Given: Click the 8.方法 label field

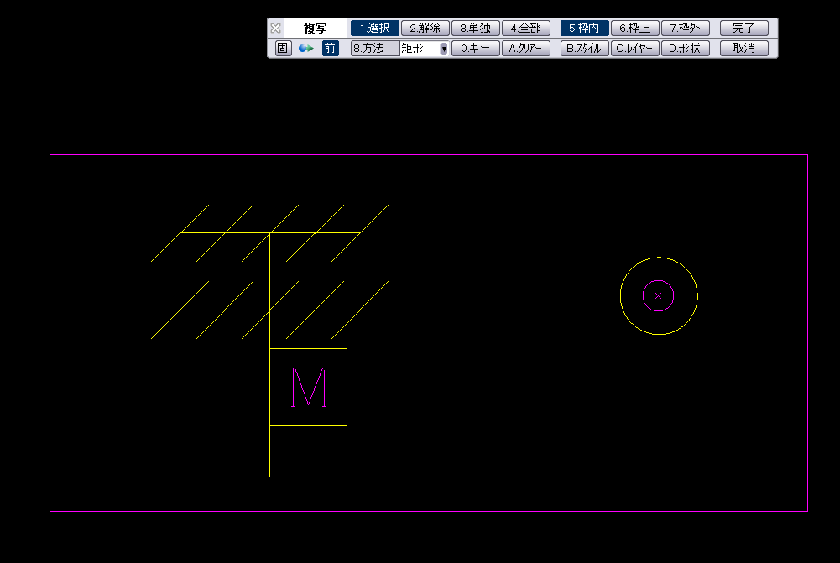Looking at the screenshot, I should (374, 49).
